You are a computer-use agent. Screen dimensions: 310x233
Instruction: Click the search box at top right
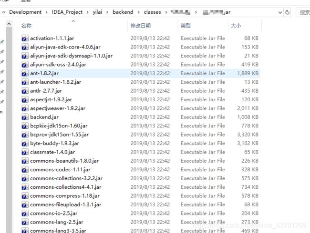(x=303, y=12)
